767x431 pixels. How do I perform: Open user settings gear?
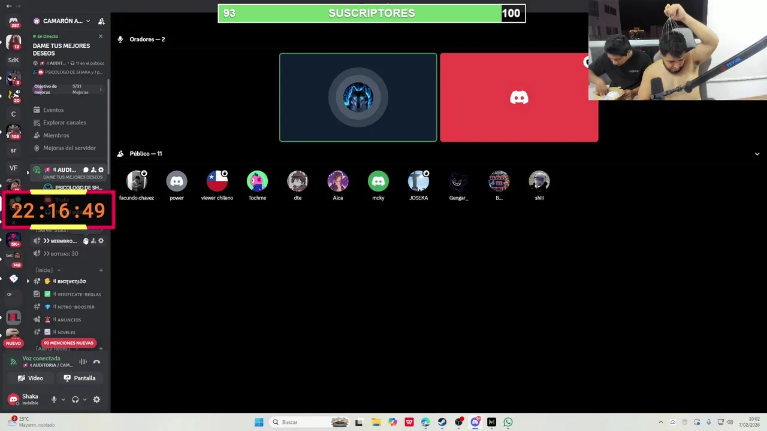[x=96, y=399]
